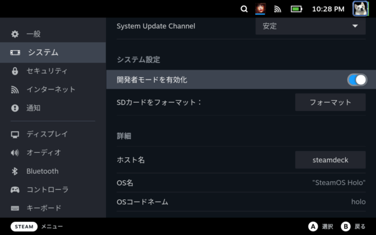Open Bluetooth settings

pos(53,171)
